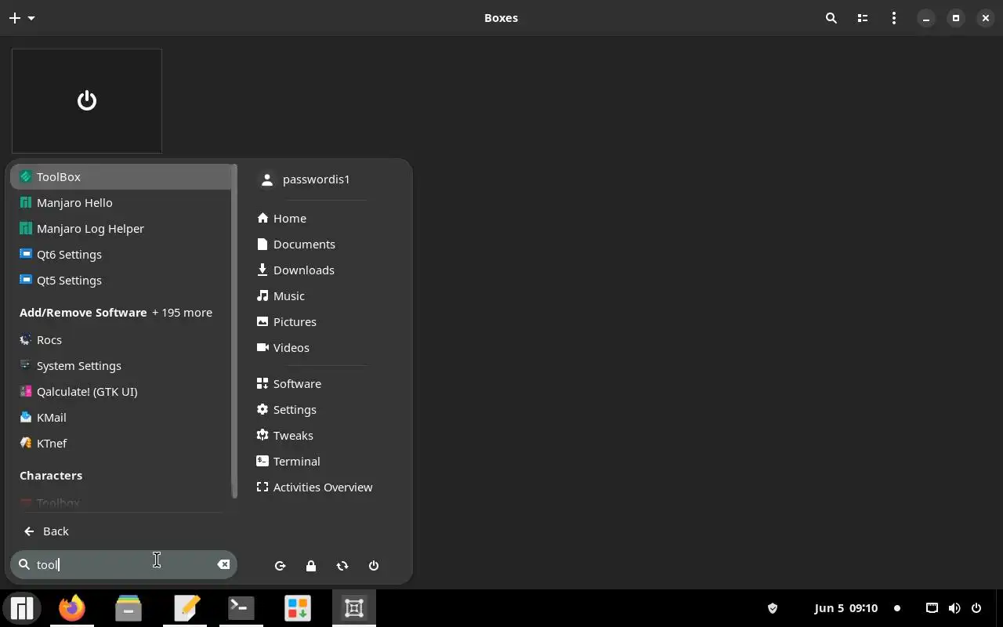Click the Add/Remove Software heading
Image resolution: width=1003 pixels, height=627 pixels.
click(83, 313)
